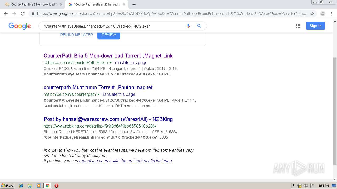Click the page vertical scrollbar thumb
This screenshot has height=189, width=337.
[x=335, y=111]
